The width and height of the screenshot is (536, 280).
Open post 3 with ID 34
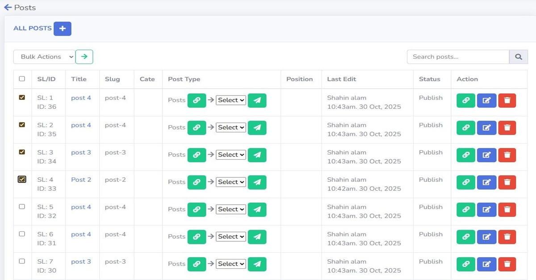81,152
